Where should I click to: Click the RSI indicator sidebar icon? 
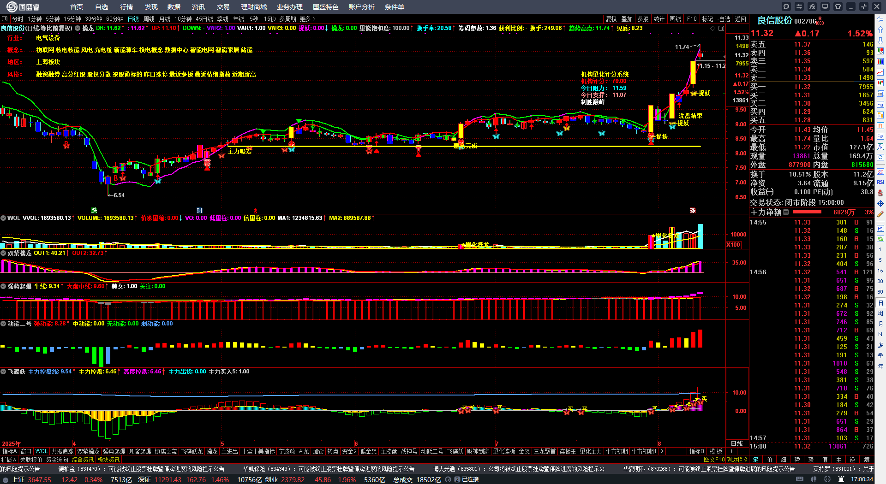[880, 182]
